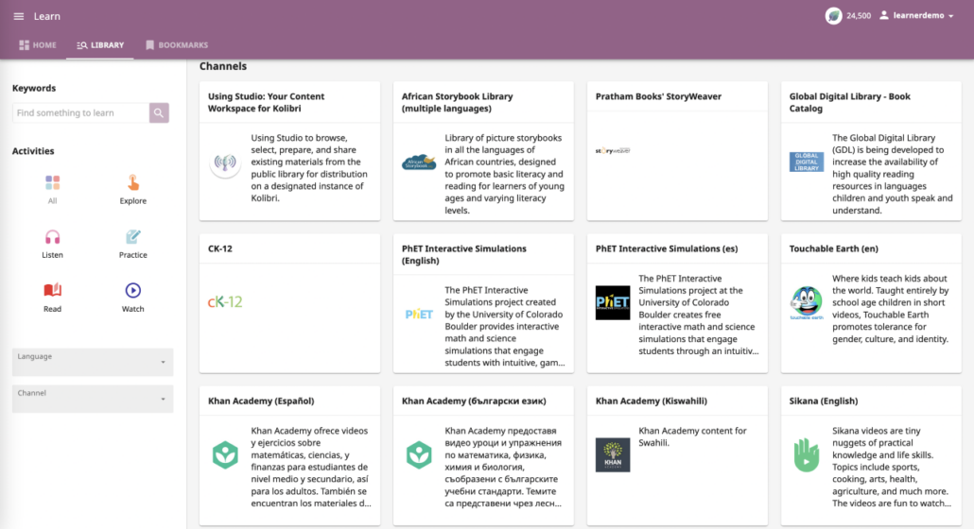
Task: Click the Khan Academy Kiswahili logo
Action: coord(613,454)
